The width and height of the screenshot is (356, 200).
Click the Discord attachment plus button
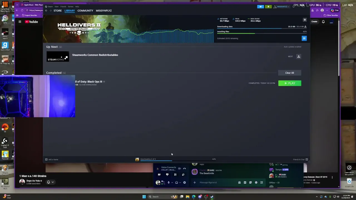pyautogui.click(x=195, y=182)
